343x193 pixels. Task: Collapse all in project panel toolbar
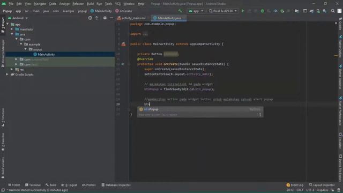pos(96,18)
